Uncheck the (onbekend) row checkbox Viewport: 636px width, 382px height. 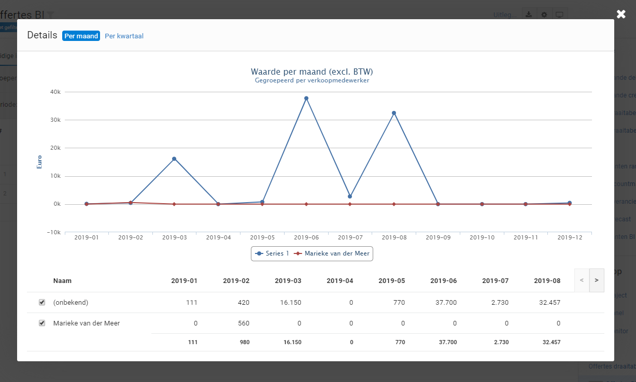tap(42, 302)
